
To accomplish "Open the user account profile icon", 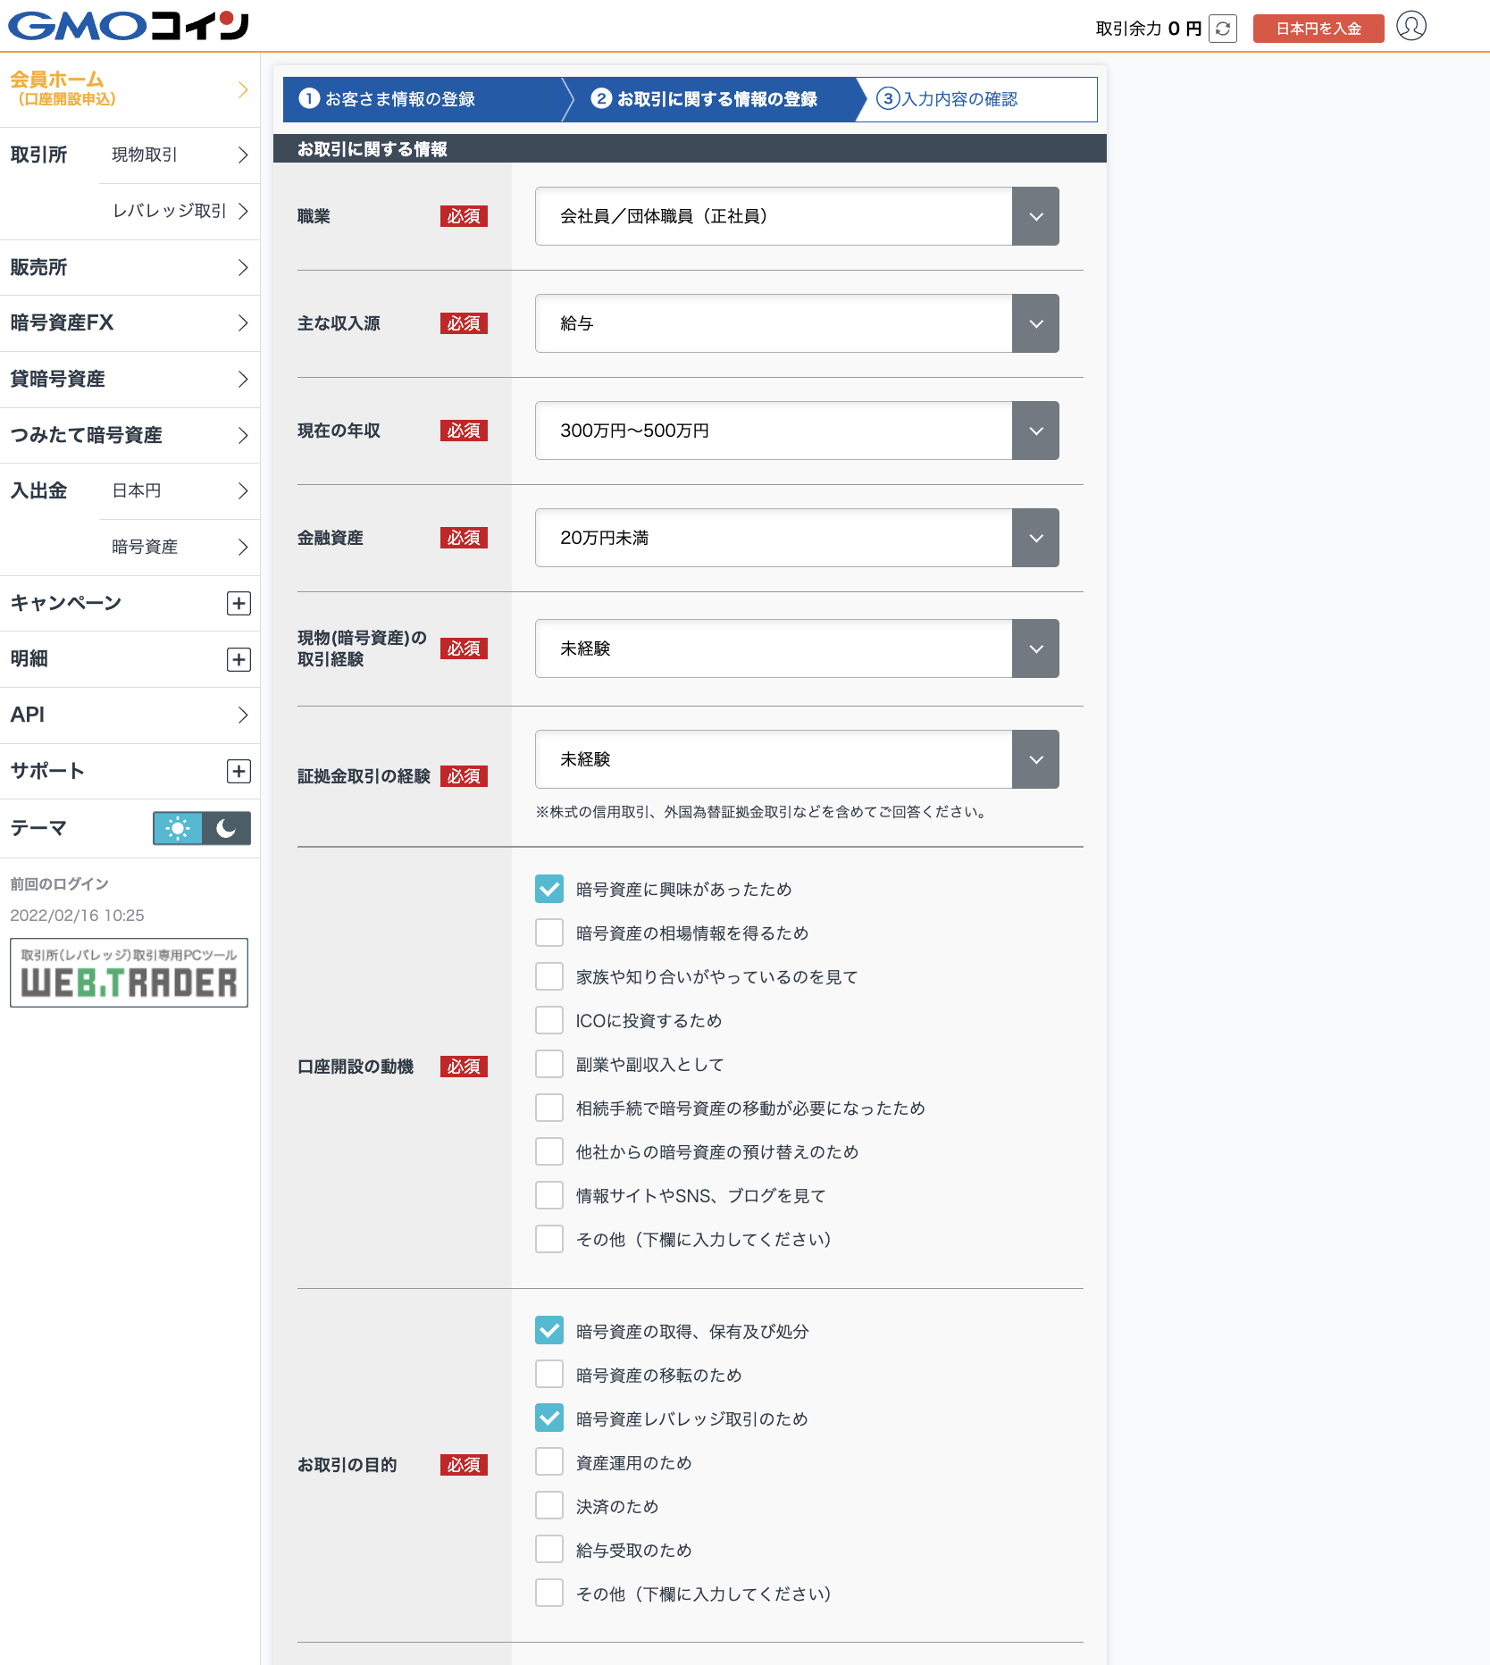I will click(x=1410, y=27).
